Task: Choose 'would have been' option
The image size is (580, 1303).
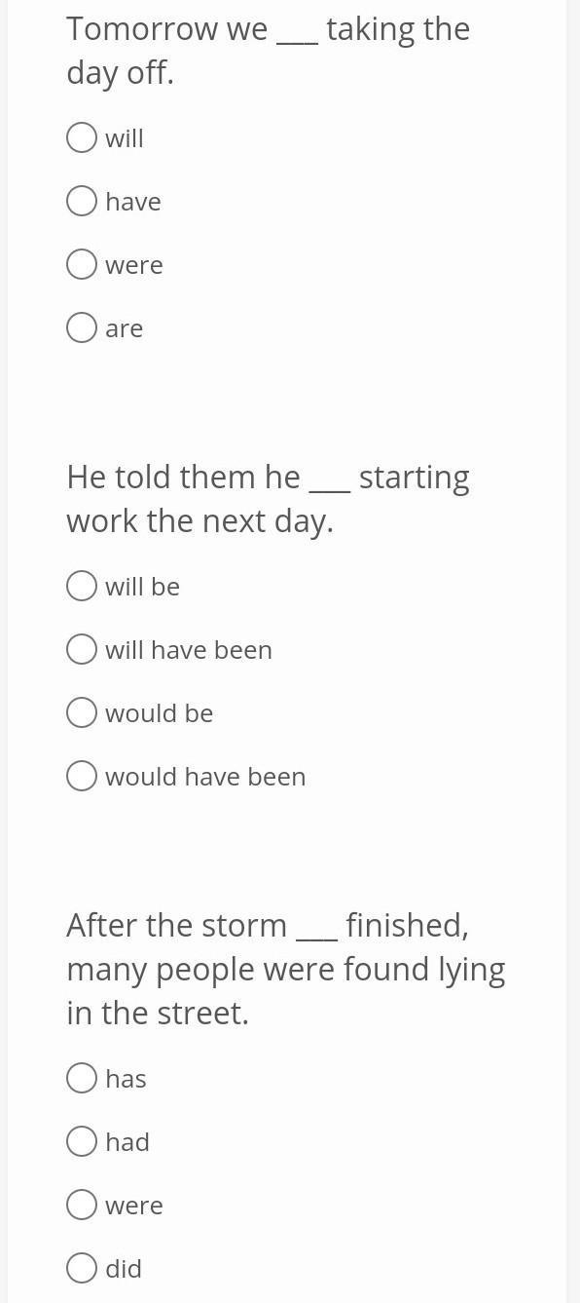Action: coord(82,776)
